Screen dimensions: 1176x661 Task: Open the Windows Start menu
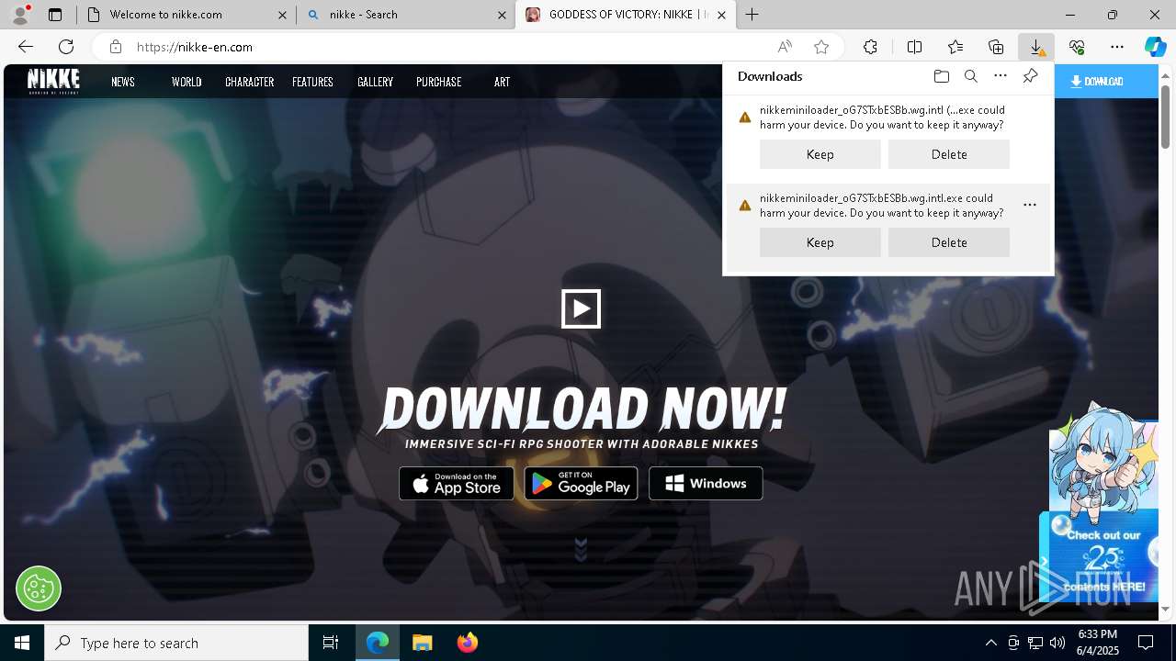[22, 643]
